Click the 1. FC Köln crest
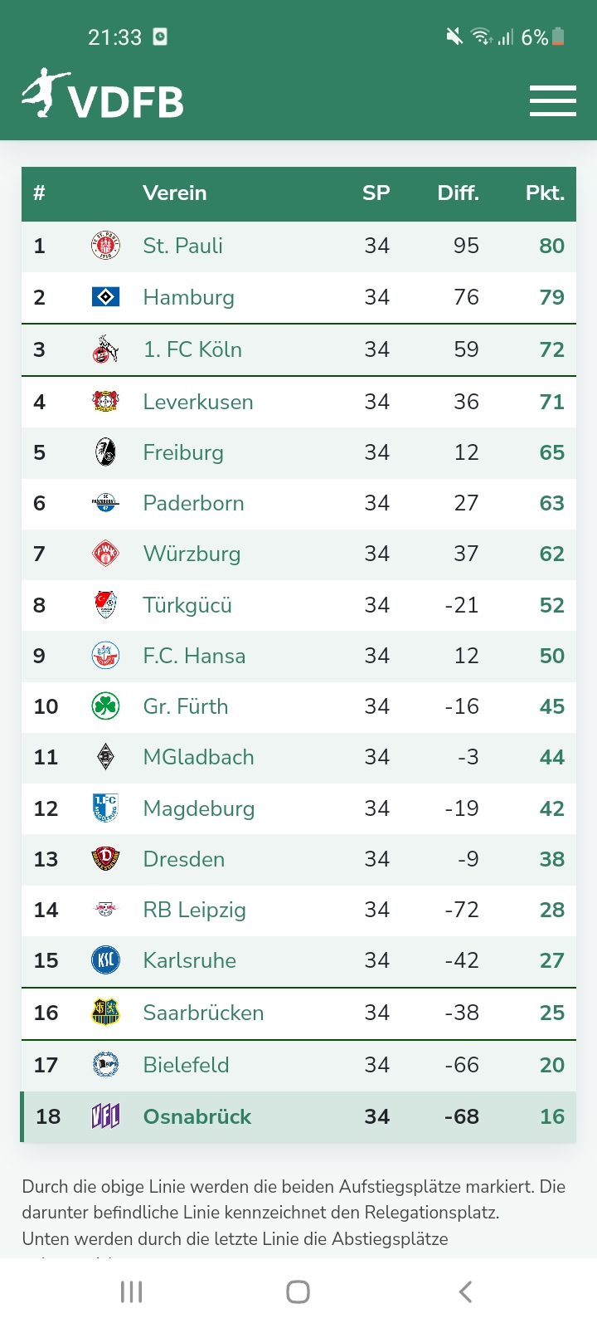 pos(105,349)
